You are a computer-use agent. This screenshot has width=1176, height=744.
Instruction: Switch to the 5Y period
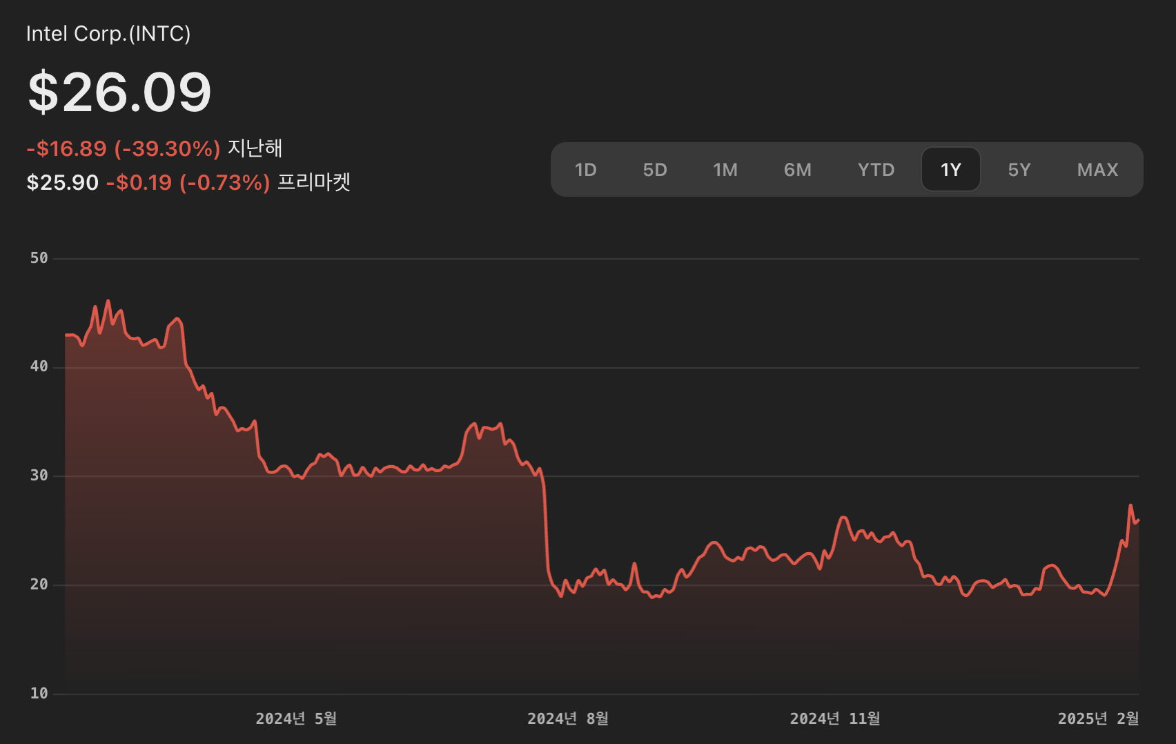point(1019,170)
